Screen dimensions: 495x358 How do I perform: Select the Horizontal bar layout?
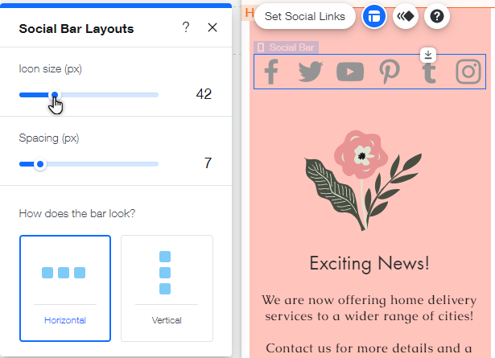coord(65,288)
